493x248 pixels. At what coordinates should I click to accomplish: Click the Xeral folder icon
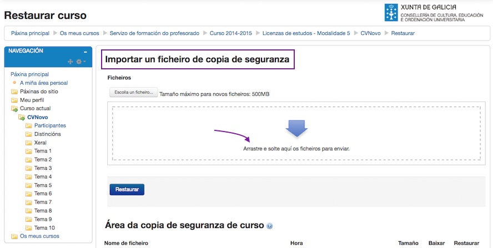(29, 143)
